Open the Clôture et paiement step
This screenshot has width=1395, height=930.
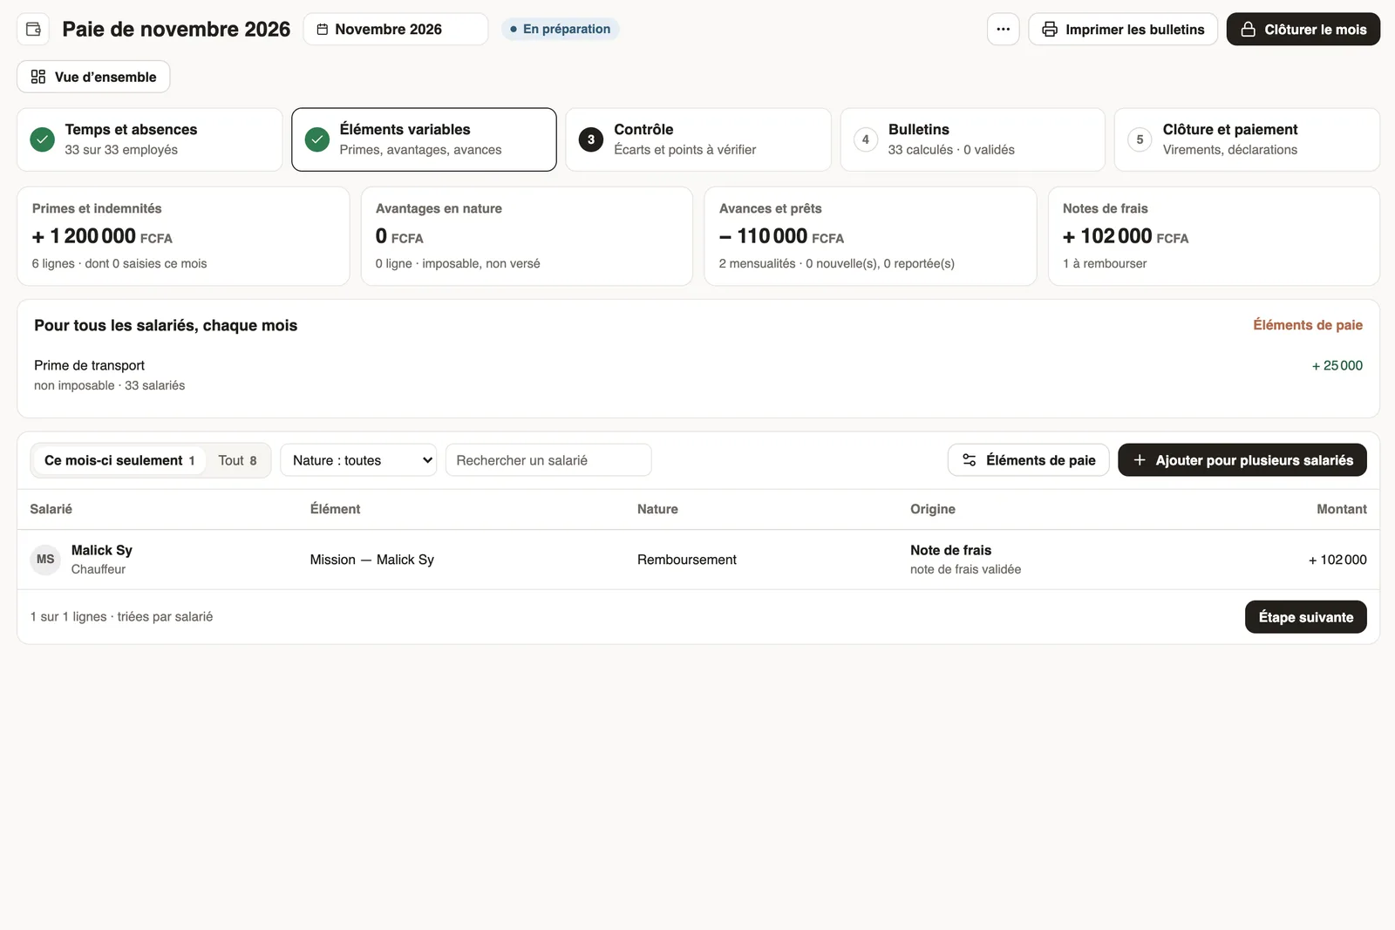point(1247,139)
